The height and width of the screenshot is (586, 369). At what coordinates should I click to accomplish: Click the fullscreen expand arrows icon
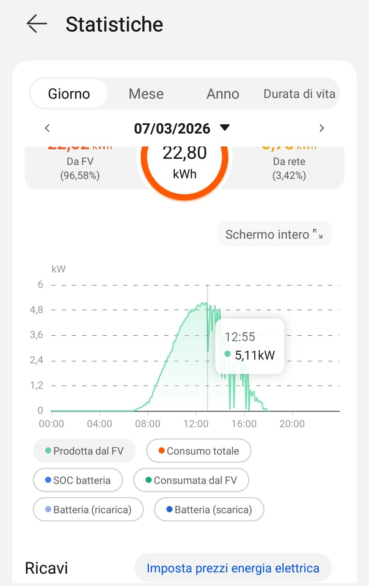click(x=318, y=234)
